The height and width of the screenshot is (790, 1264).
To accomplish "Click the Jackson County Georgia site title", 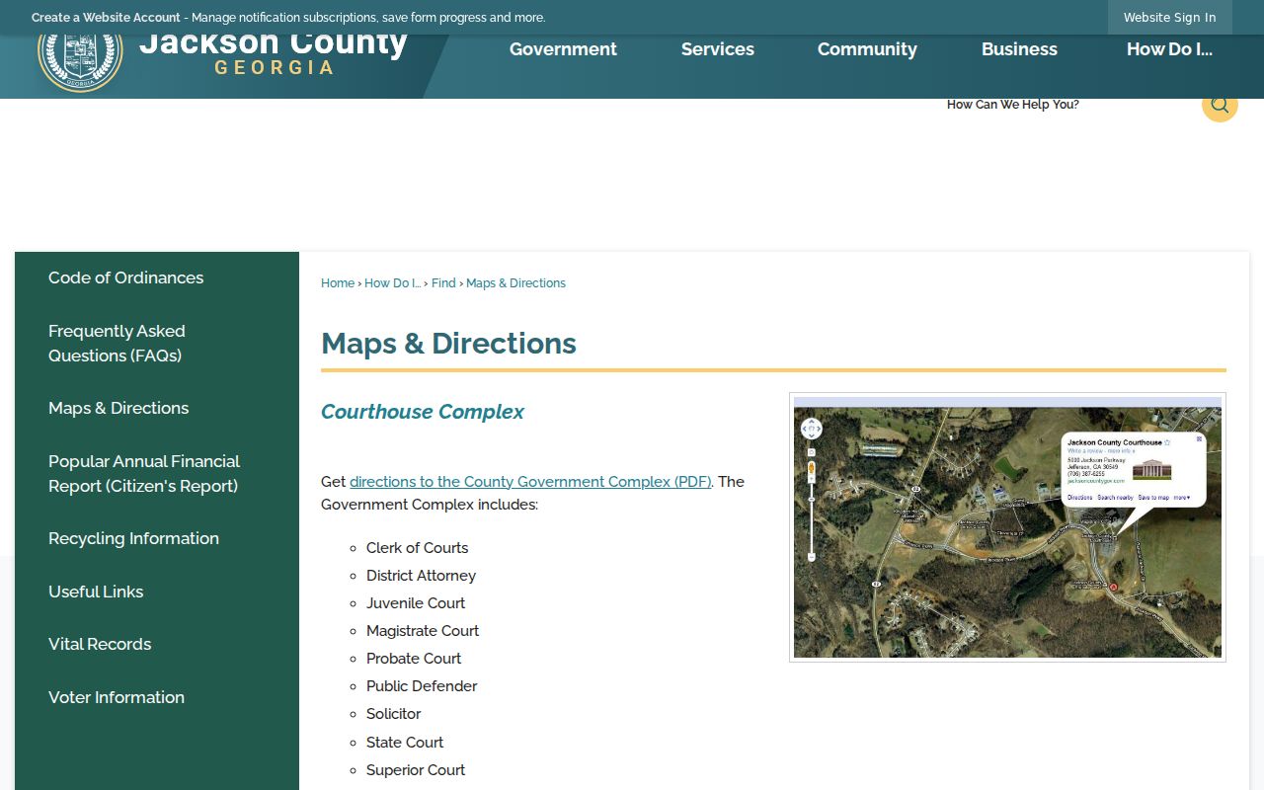I will pos(274,52).
